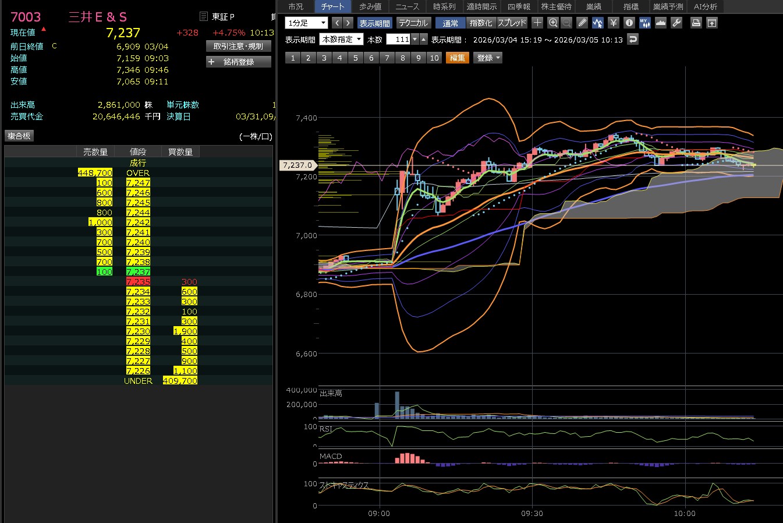
Task: Open the wrench chart settings icon
Action: [676, 23]
